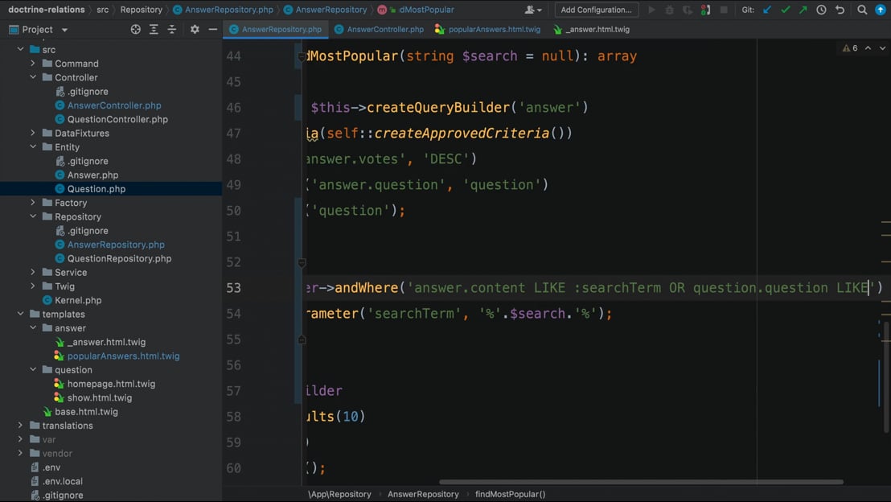Click the Git push arrow icon

point(803,10)
